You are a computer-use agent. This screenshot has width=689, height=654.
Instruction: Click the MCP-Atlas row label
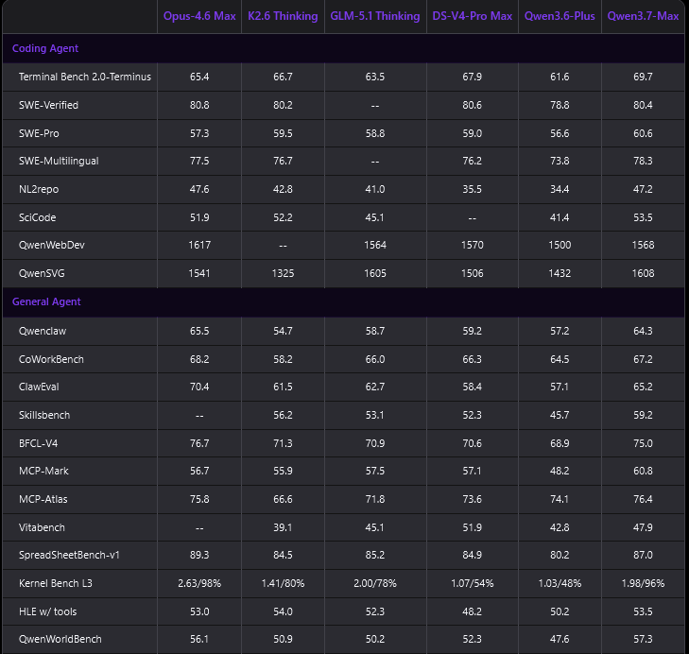tap(43, 499)
